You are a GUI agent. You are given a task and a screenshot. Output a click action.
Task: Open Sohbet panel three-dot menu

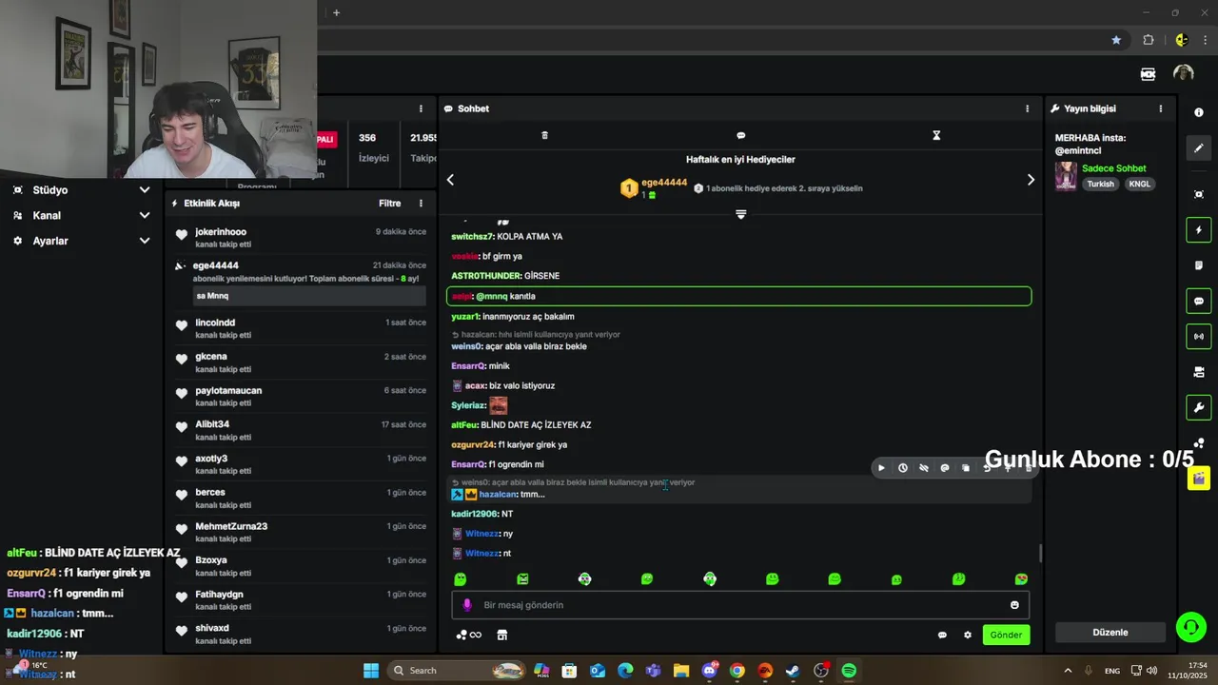click(1027, 108)
